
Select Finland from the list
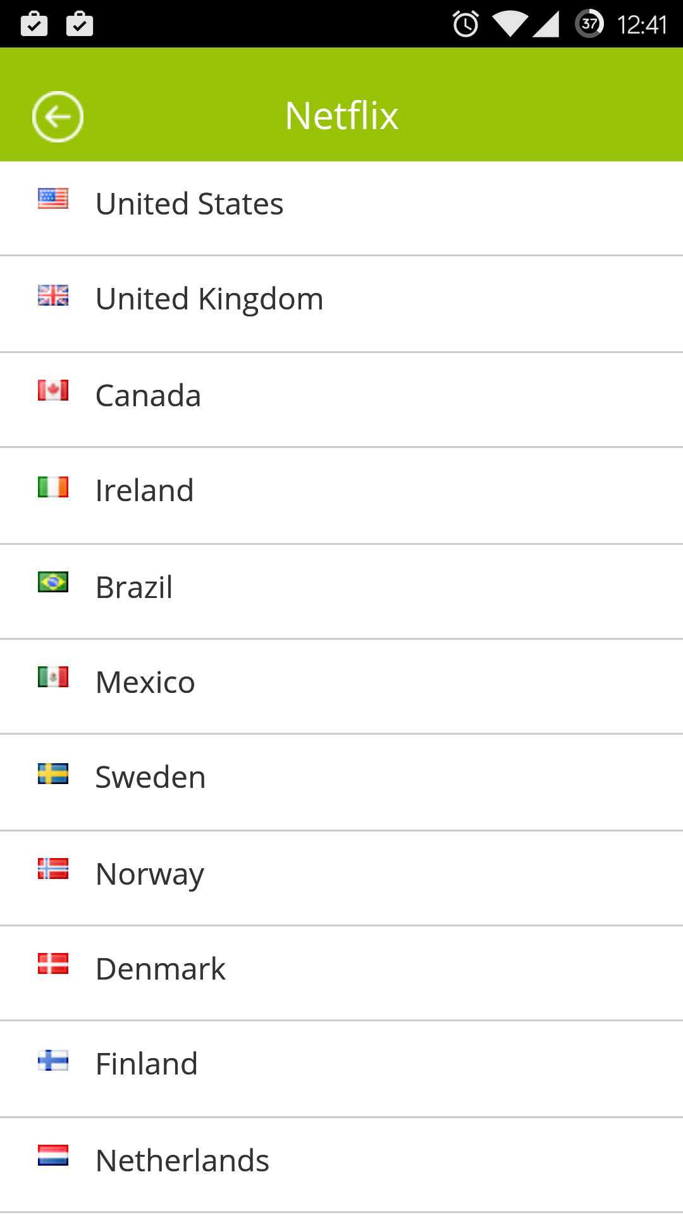pyautogui.click(x=147, y=1064)
